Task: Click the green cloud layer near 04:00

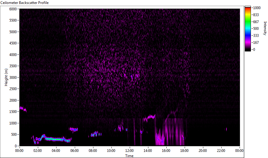Action: [x=55, y=139]
